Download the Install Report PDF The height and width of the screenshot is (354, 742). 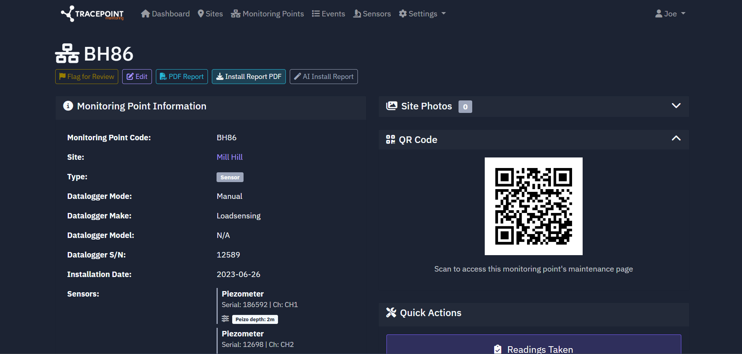249,77
